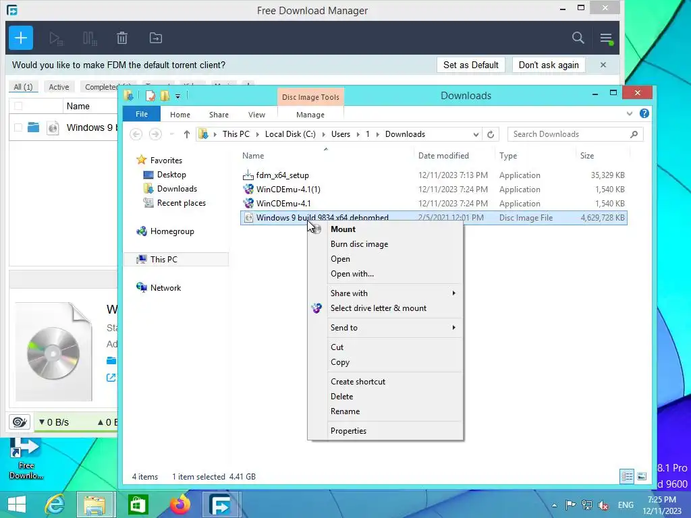Open File tab in Explorer ribbon
691x518 pixels.
coord(142,114)
